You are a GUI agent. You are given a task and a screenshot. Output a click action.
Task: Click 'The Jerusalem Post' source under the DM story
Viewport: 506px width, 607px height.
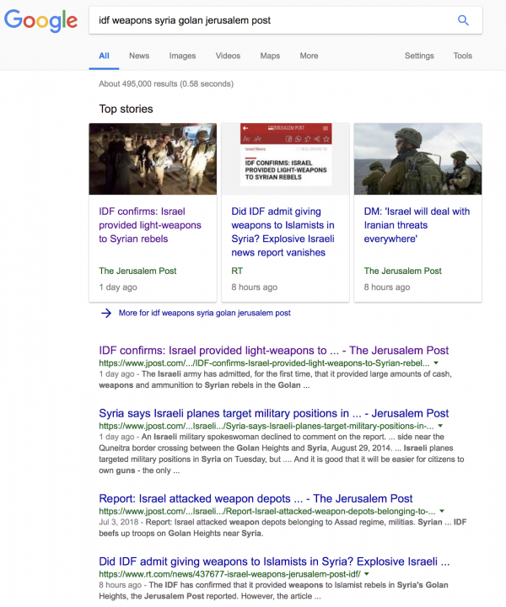tap(402, 271)
